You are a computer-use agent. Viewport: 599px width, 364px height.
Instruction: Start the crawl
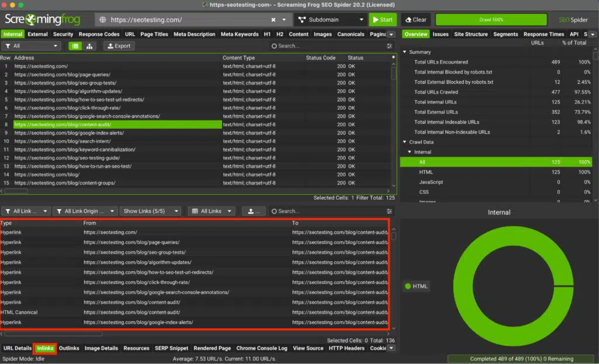[383, 19]
